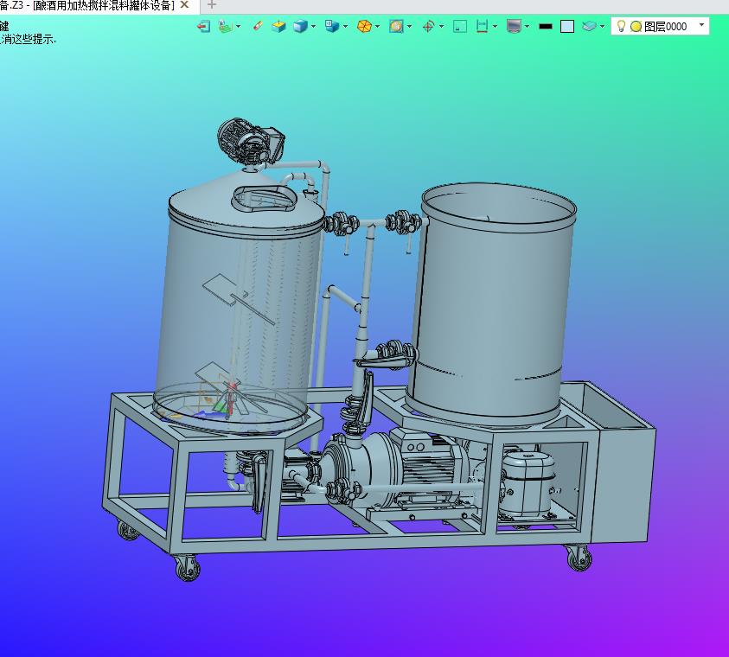Click the gray monitor display icon

click(514, 26)
